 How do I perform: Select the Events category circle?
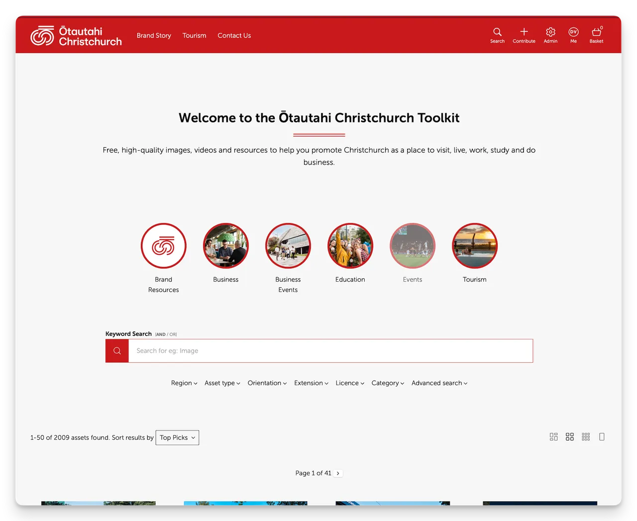(x=413, y=246)
